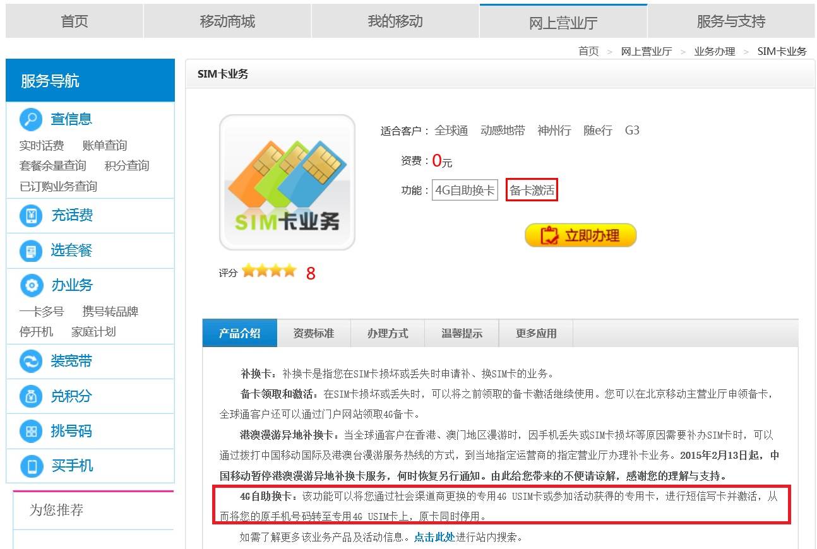This screenshot has height=549, width=817.
Task: Open the 实时话费 link
Action: [x=42, y=146]
